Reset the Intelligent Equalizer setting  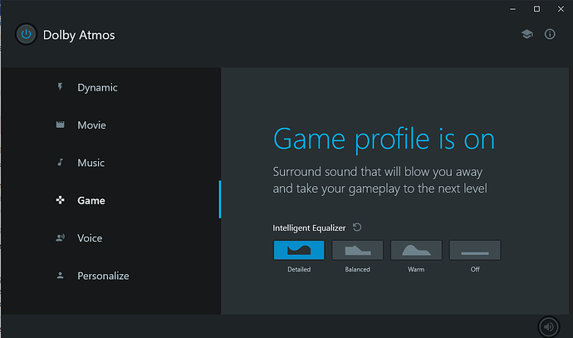pos(357,227)
